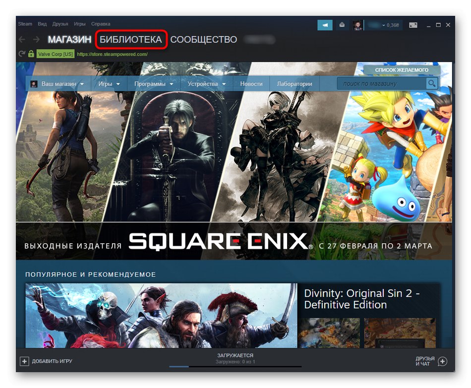This screenshot has height=388, width=471.
Task: Click the green lock certificate icon
Action: click(31, 54)
